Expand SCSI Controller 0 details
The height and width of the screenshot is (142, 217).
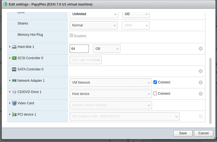pyautogui.click(x=10, y=58)
